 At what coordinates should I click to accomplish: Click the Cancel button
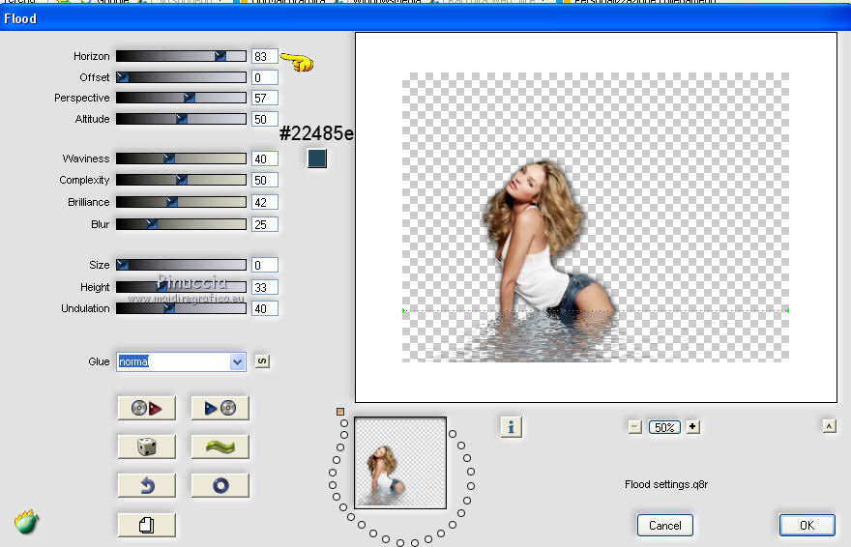tap(665, 526)
